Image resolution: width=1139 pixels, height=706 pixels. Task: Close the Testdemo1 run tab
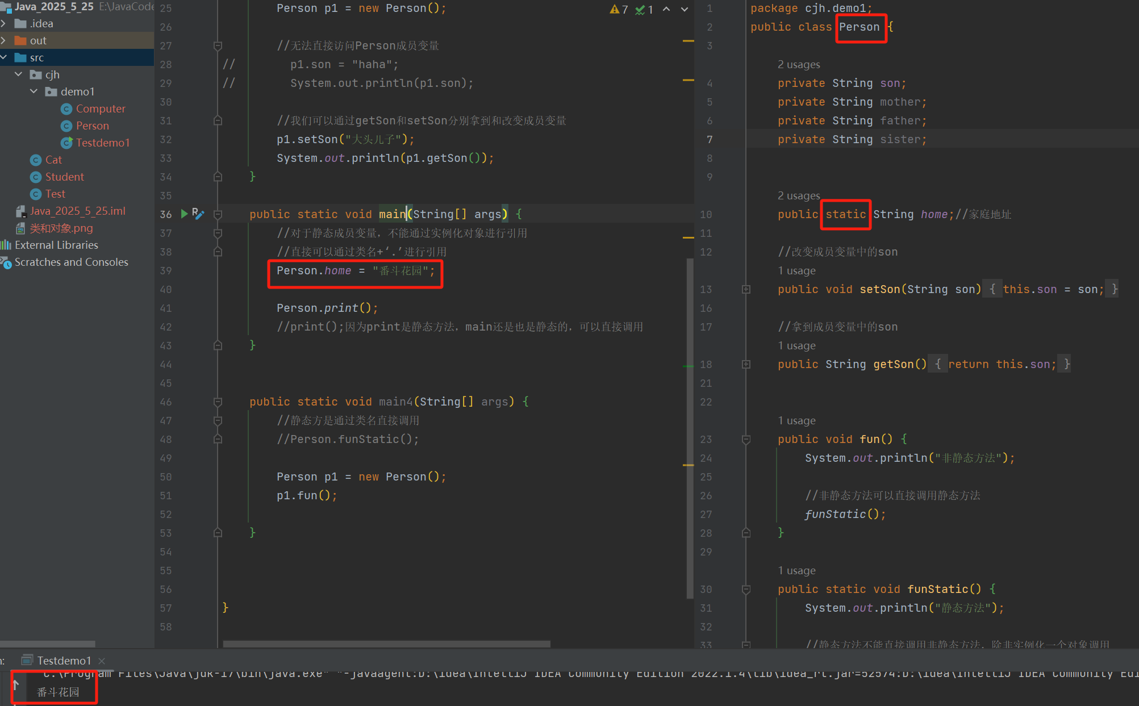(x=102, y=661)
